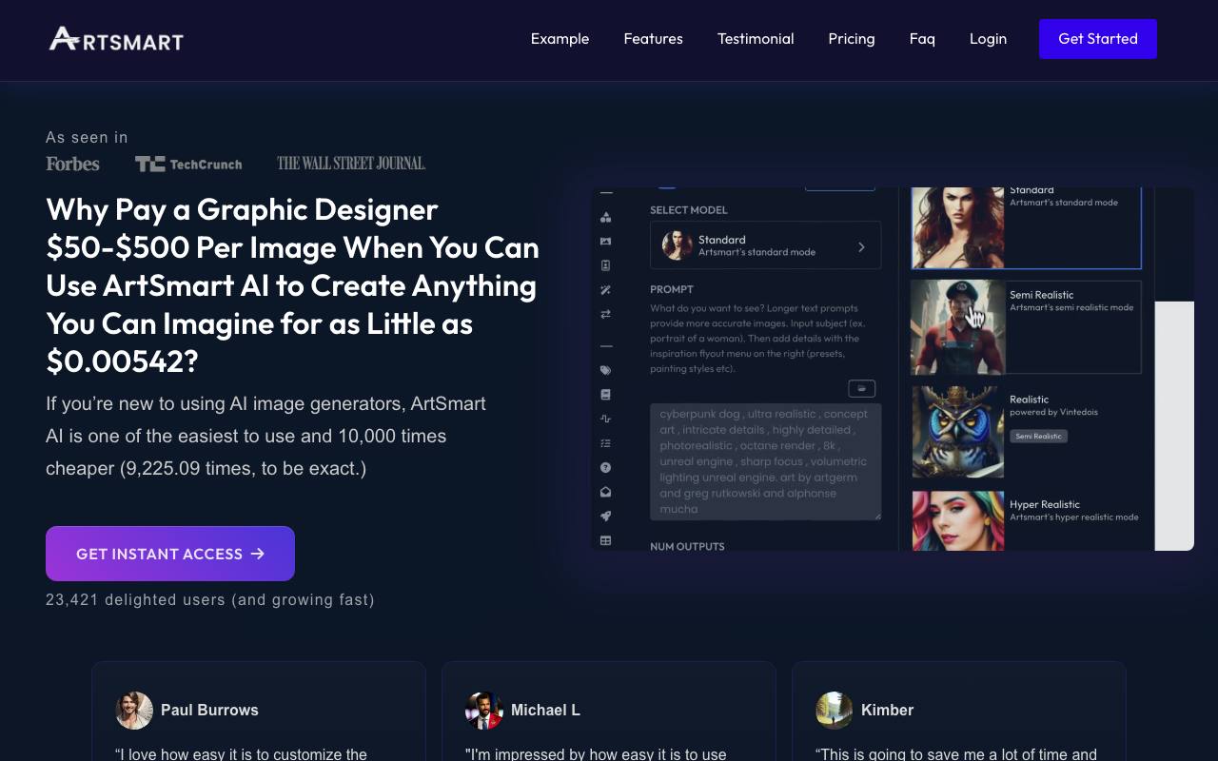The image size is (1218, 761).
Task: Click the open envelope icon in demo sidebar
Action: pos(606,492)
